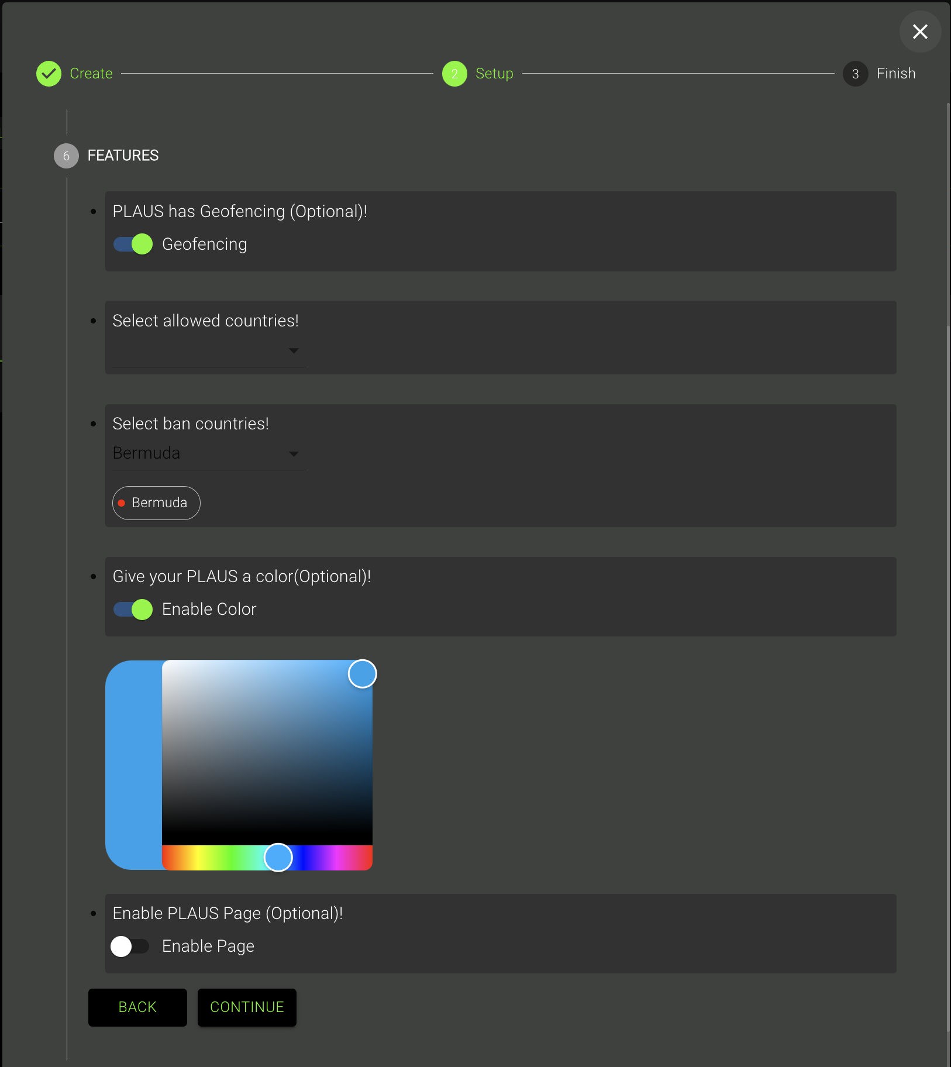Open the allowed countries dropdown arrow
951x1067 pixels.
point(294,350)
